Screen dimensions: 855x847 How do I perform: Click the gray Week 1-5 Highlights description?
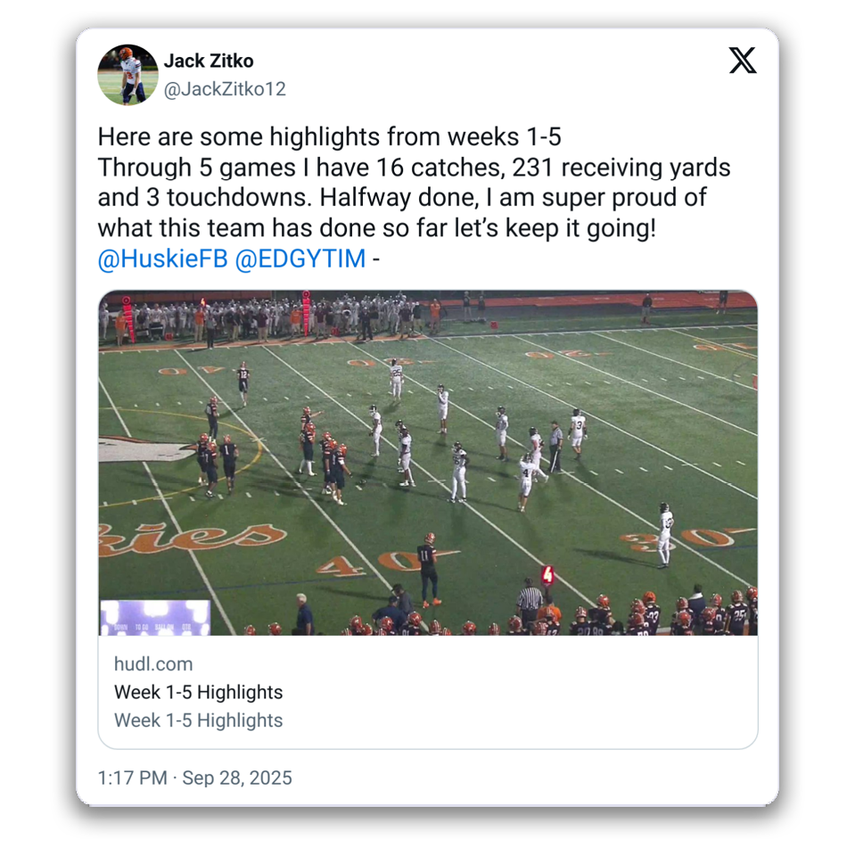pos(199,720)
